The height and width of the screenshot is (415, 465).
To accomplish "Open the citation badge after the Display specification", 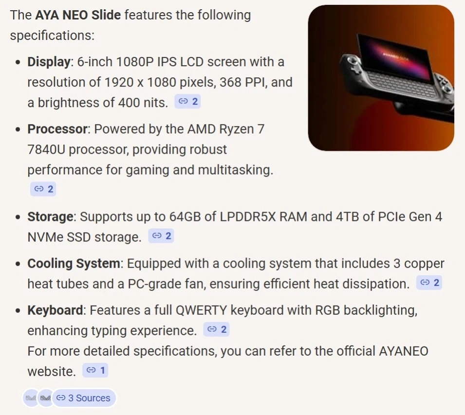I will pos(187,102).
